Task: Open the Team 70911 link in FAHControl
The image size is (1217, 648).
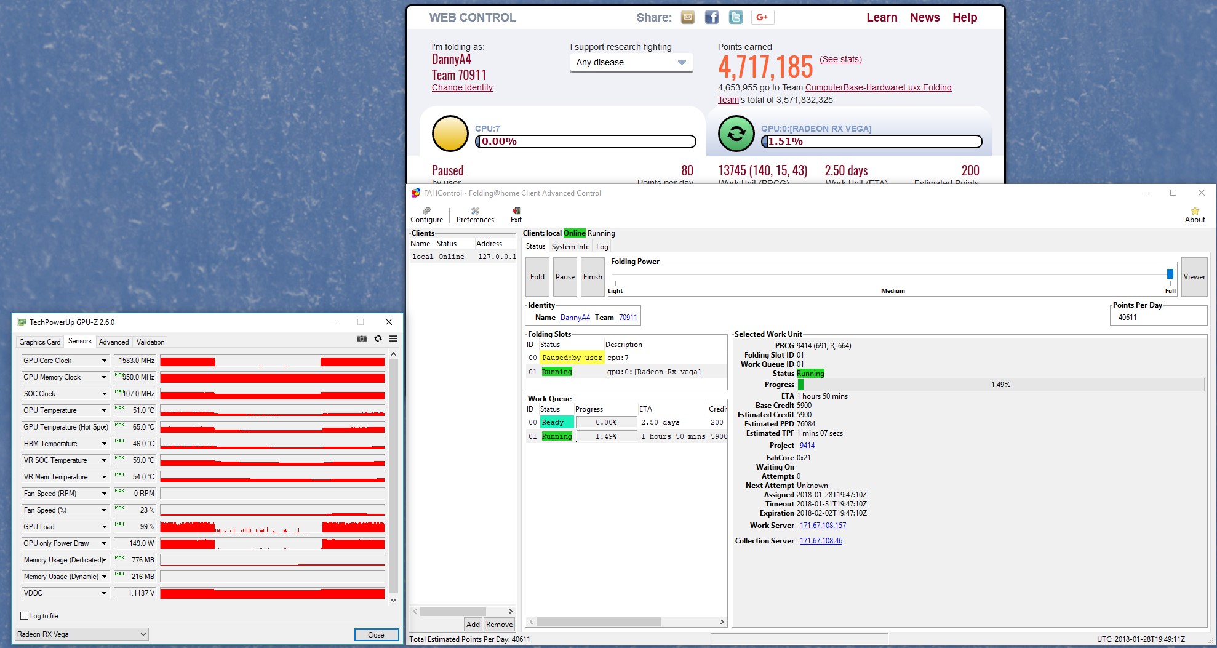Action: 628,318
